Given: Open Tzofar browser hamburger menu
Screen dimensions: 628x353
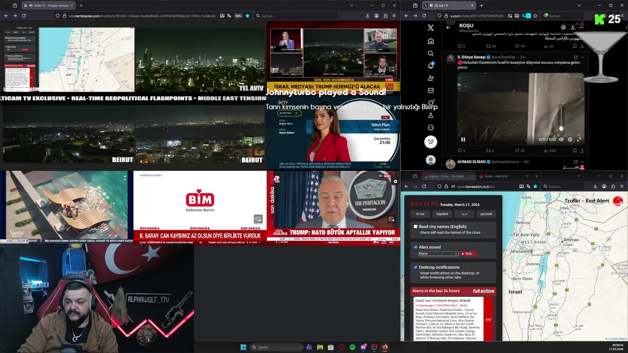Looking at the screenshot, I should click(622, 186).
